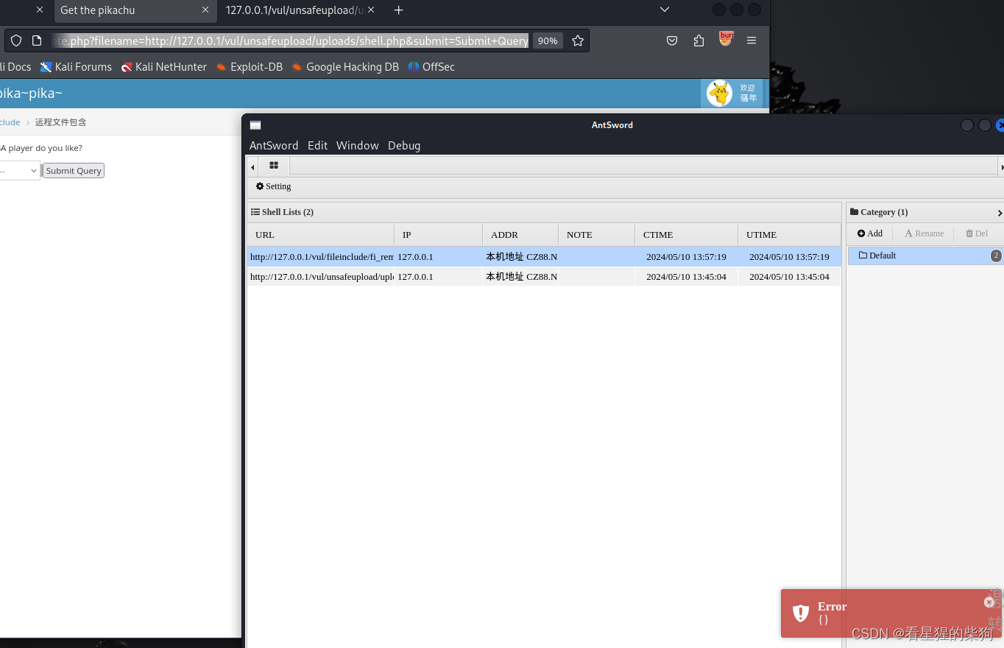
Task: Collapse the Category panel chevron
Action: 1000,213
